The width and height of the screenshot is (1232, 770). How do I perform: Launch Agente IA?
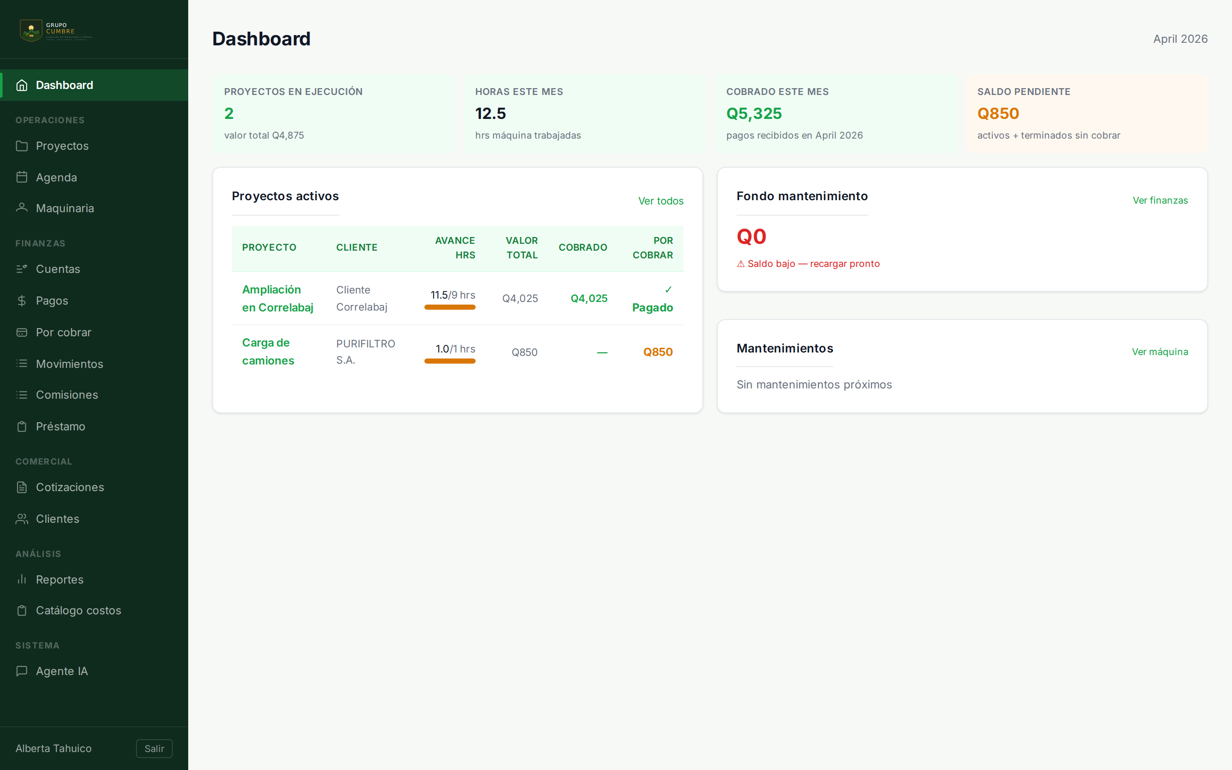[94, 671]
